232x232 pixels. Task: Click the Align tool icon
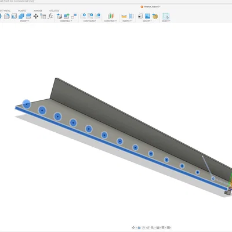pos(43,16)
